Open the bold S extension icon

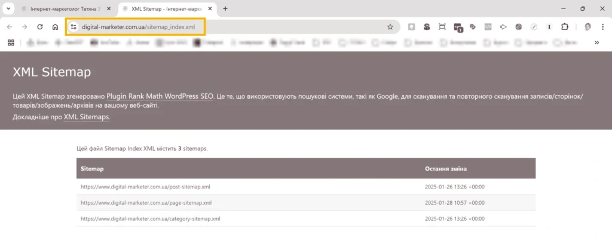click(x=427, y=27)
